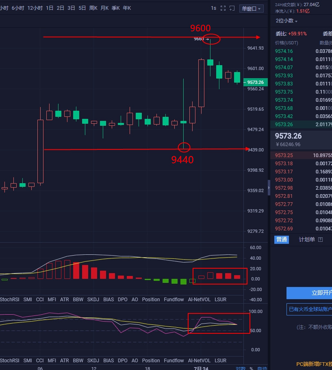
Task: Click the help question icon beside 计划单
Action: (320, 240)
